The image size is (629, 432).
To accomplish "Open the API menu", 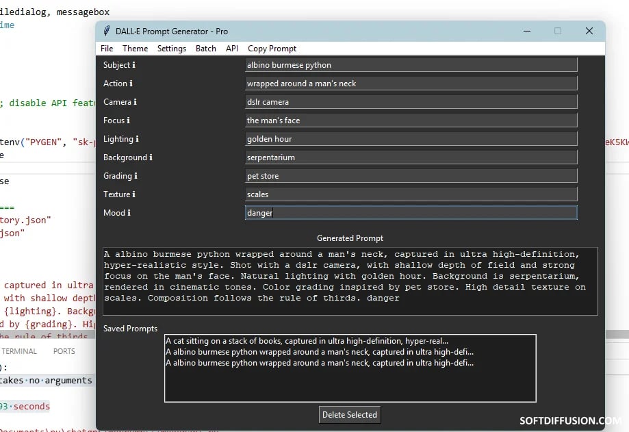I will click(232, 49).
